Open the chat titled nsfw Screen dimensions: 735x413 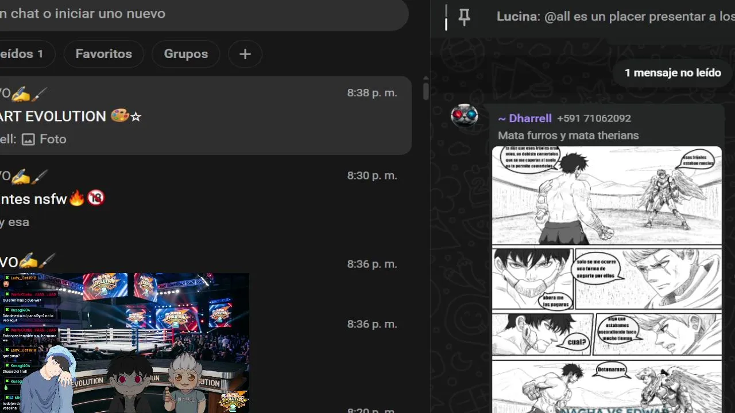[x=206, y=198]
